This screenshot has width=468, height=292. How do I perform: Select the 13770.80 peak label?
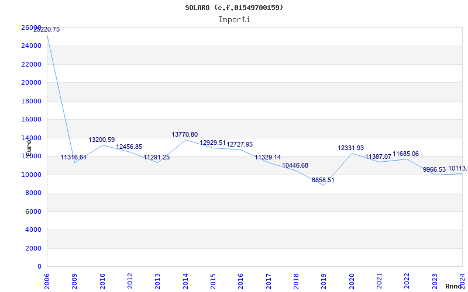(184, 135)
